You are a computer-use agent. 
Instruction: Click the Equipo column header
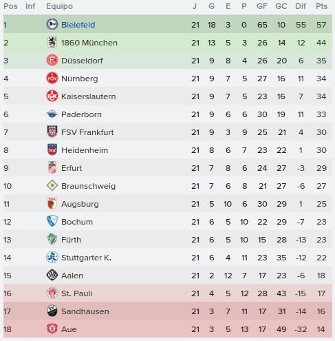point(59,6)
